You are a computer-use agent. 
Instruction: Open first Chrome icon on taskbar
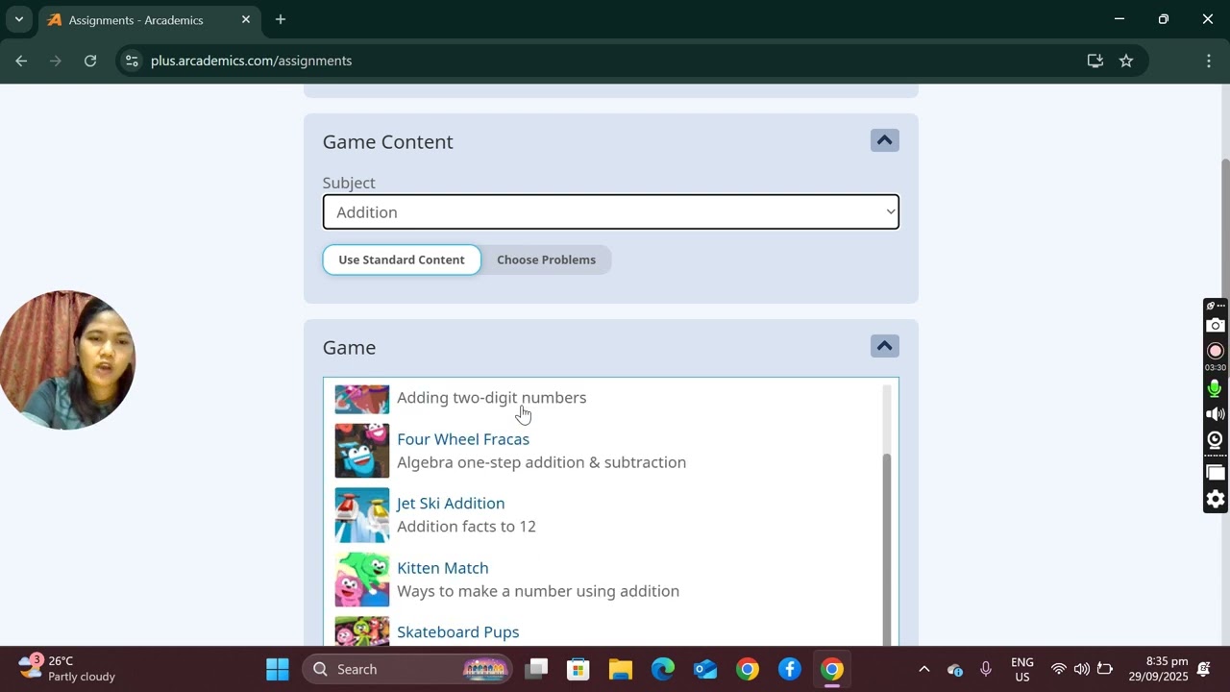748,669
